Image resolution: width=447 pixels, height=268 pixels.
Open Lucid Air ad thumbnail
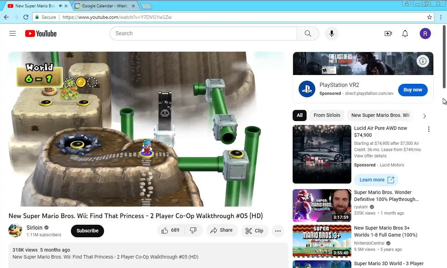coord(322,154)
